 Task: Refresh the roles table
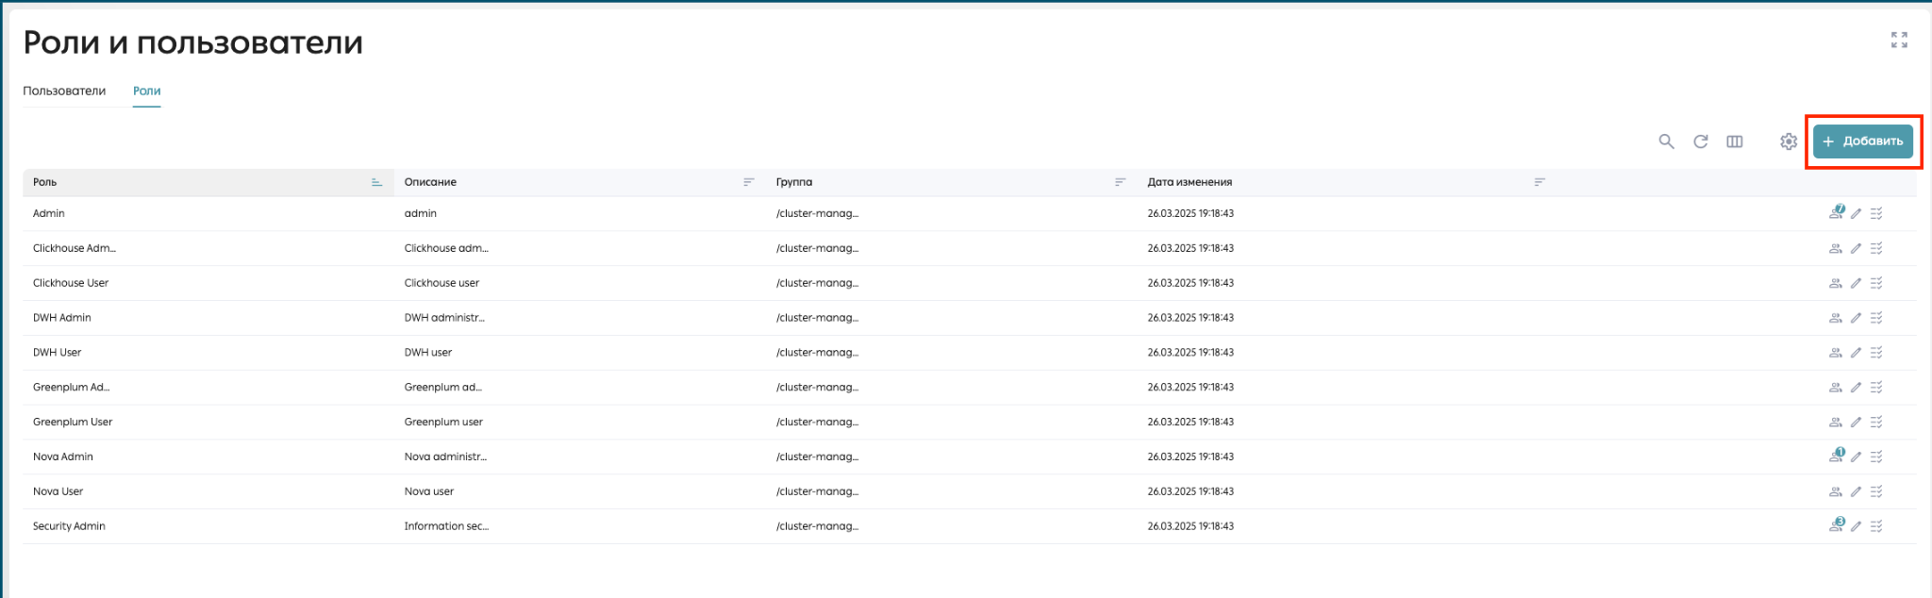coord(1701,141)
